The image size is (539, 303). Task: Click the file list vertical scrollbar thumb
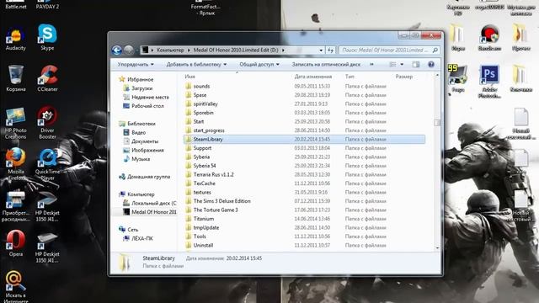coord(437,123)
